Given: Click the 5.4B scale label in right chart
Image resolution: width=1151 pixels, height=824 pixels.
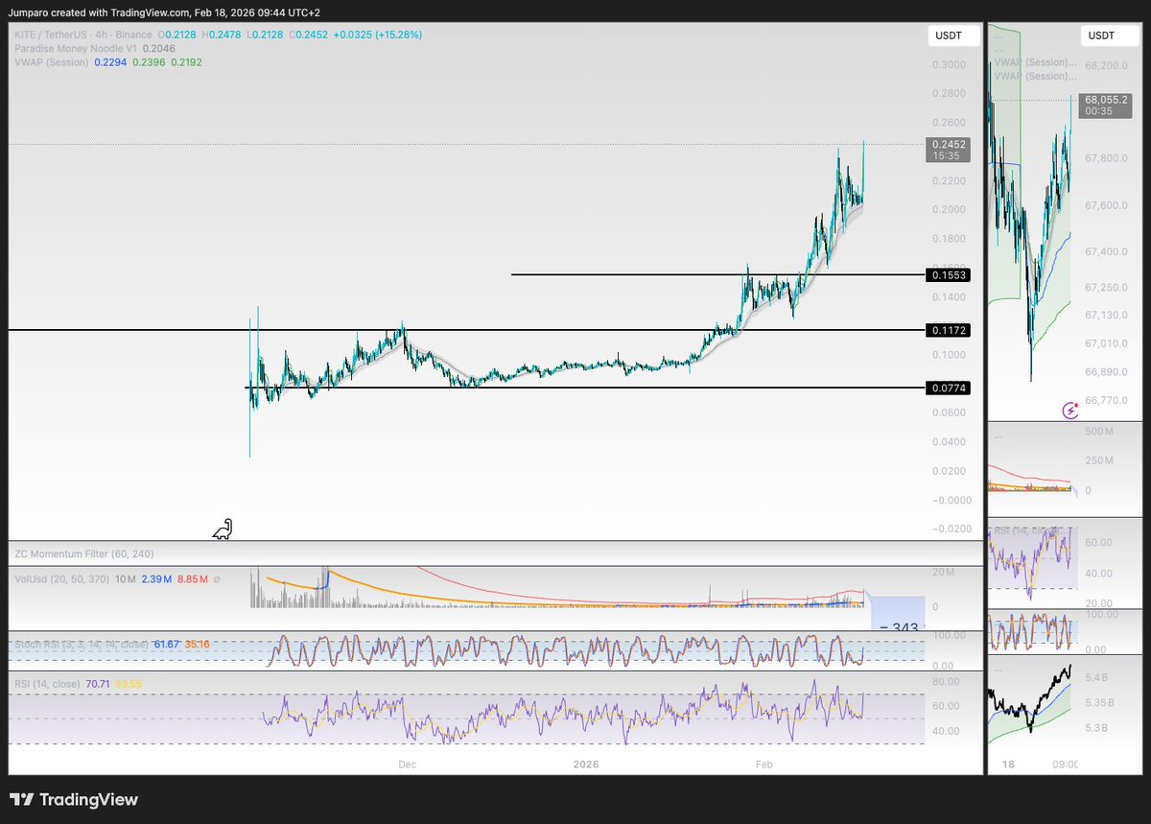Looking at the screenshot, I should 1097,677.
